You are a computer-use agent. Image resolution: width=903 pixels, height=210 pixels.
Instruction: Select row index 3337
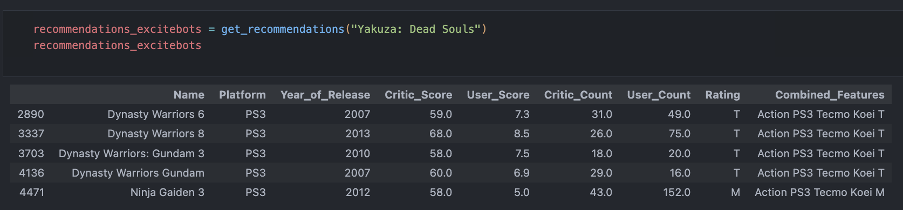31,134
